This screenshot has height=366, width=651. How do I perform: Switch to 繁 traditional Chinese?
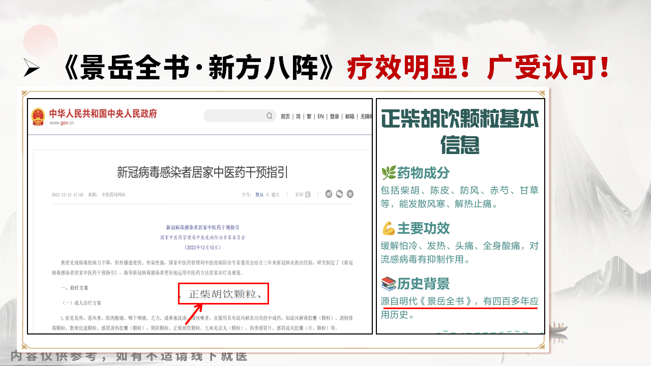click(309, 116)
